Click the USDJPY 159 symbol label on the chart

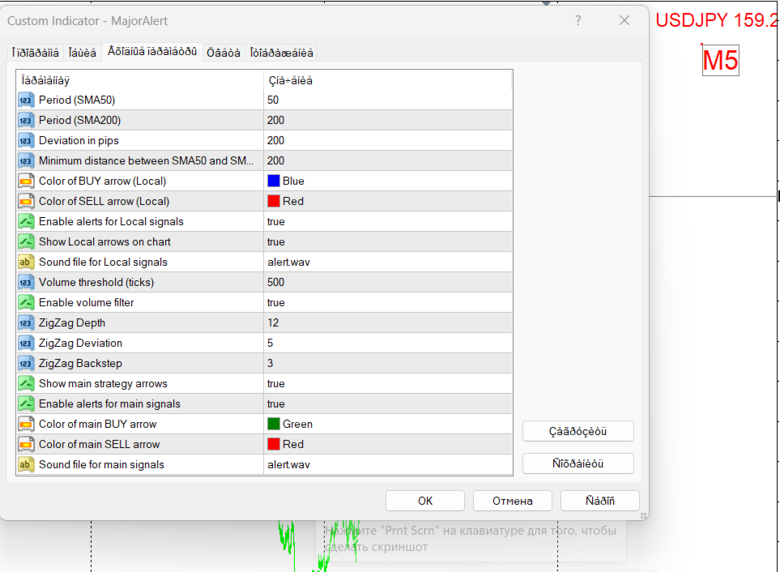(x=717, y=20)
